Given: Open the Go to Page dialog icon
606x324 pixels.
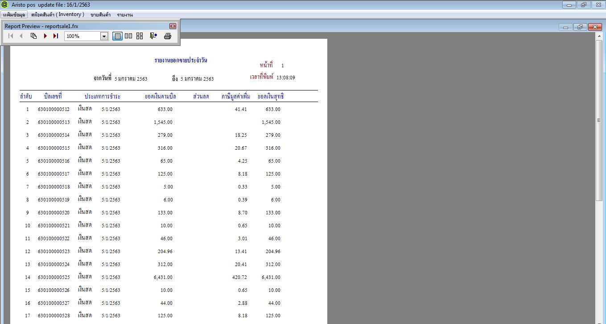Looking at the screenshot, I should [x=33, y=36].
